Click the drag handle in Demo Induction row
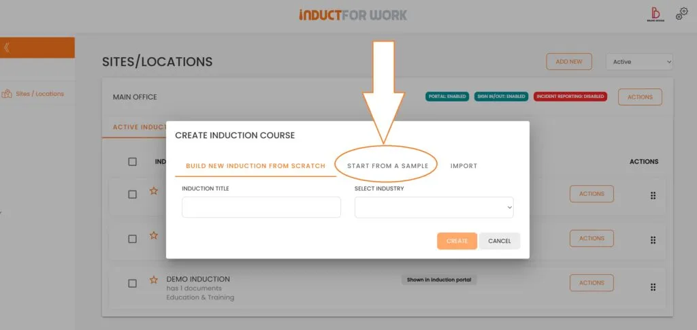 653,287
